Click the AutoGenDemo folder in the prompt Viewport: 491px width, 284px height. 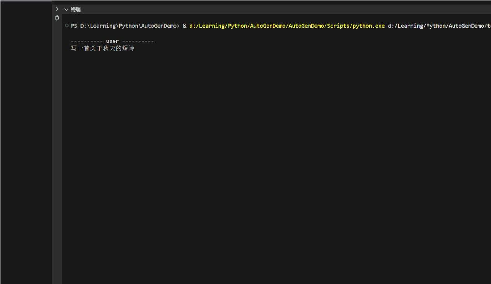point(160,26)
